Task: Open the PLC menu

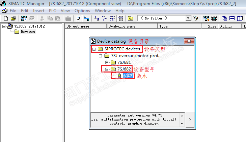Action: [52, 11]
